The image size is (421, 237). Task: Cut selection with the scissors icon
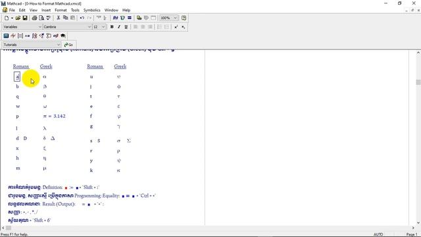coord(59,18)
